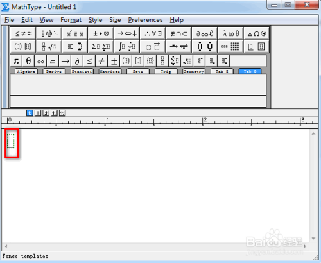The width and height of the screenshot is (321, 263).
Task: Insert the square root template button
Action: tap(187, 61)
